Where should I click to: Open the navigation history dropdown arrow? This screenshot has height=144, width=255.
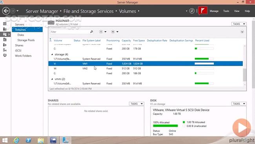(x=17, y=11)
